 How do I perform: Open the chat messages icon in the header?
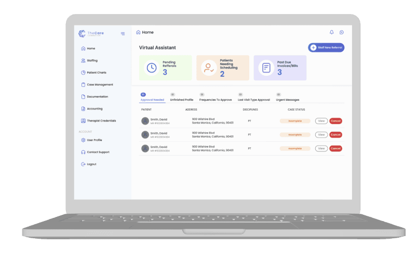point(342,32)
